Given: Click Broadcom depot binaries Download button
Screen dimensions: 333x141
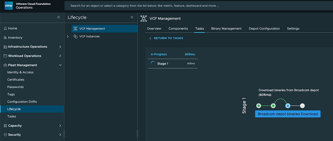Looking at the screenshot, I should [288, 114].
